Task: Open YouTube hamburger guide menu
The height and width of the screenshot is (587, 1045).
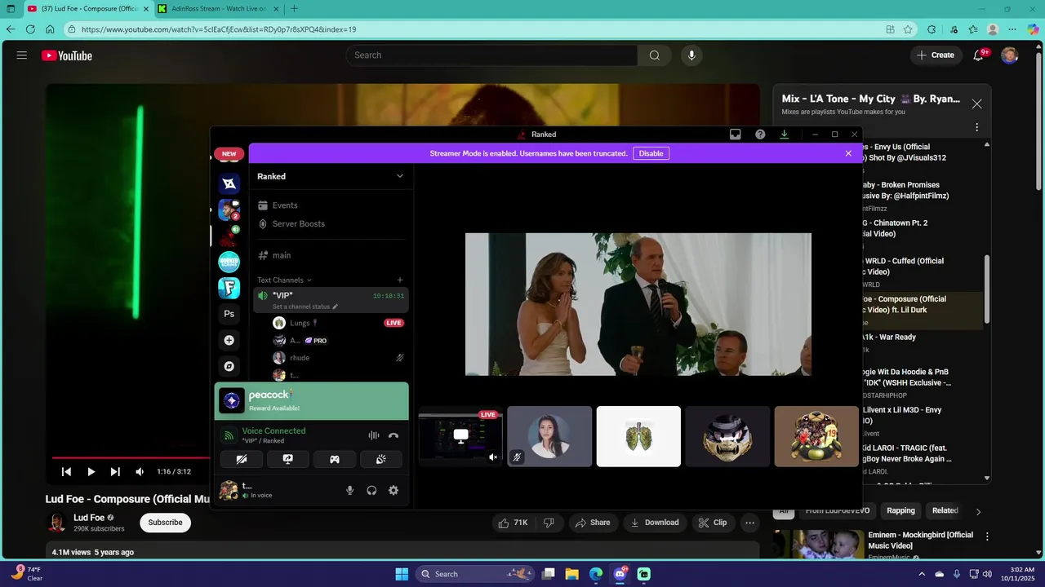Action: pyautogui.click(x=22, y=55)
